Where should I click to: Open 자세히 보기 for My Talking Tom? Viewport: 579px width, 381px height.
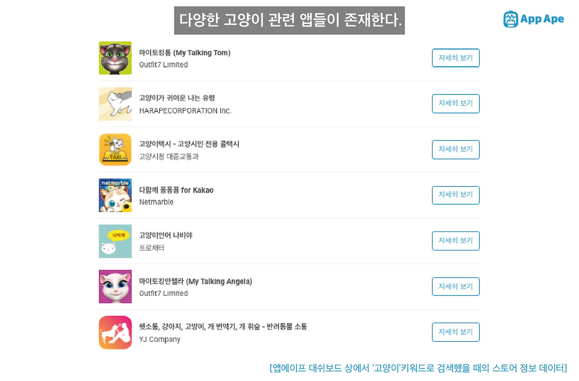coord(456,58)
